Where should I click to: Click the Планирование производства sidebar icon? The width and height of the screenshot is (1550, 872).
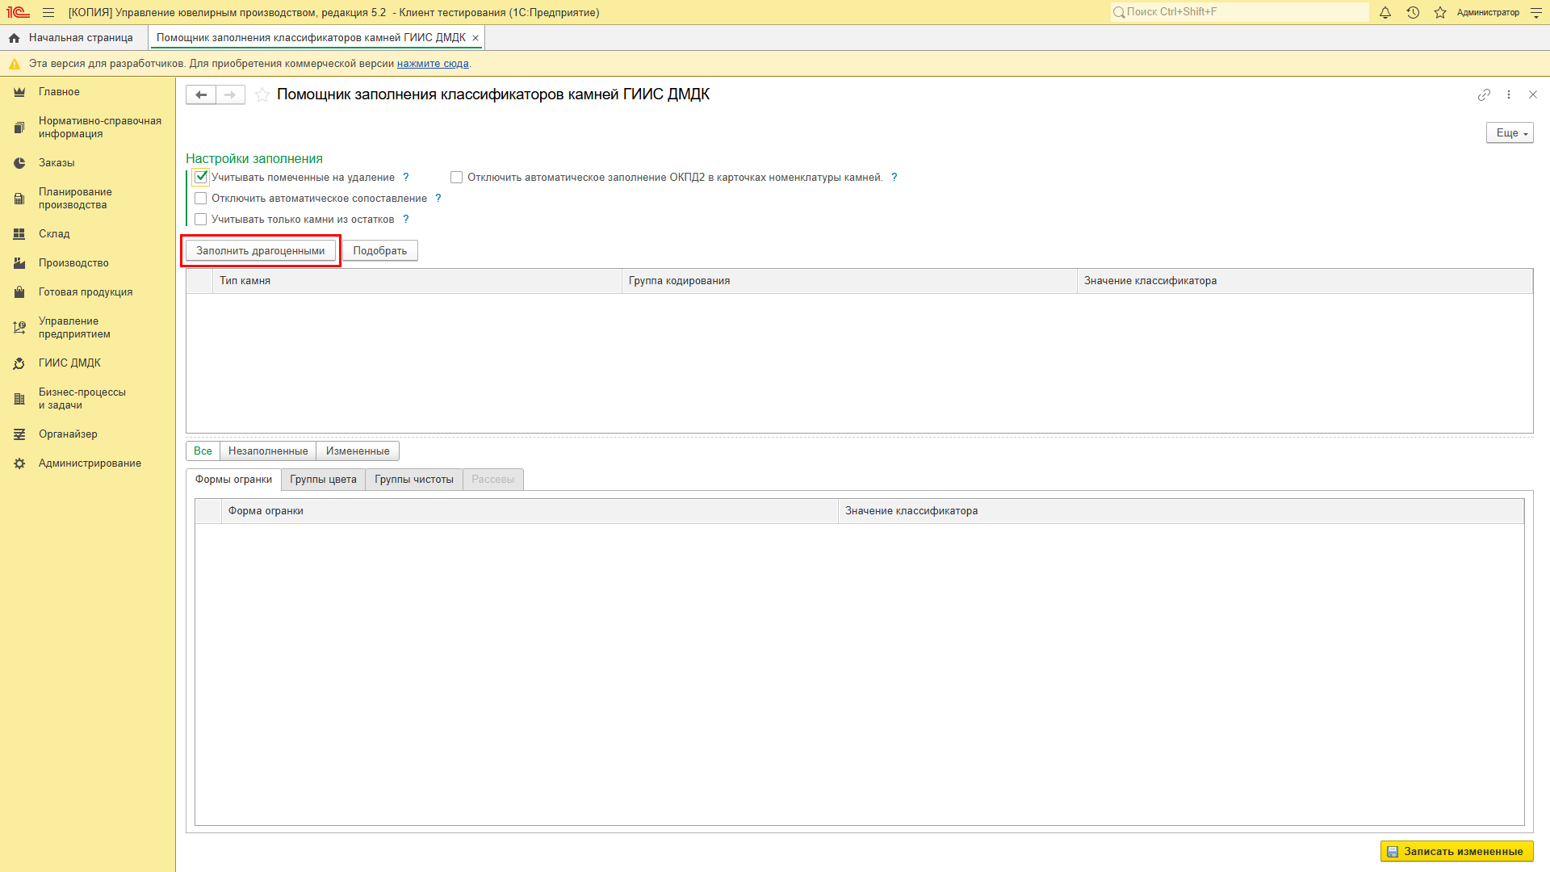coord(19,199)
